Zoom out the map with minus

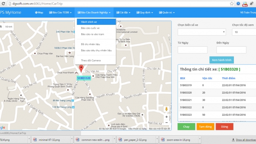pos(166,123)
